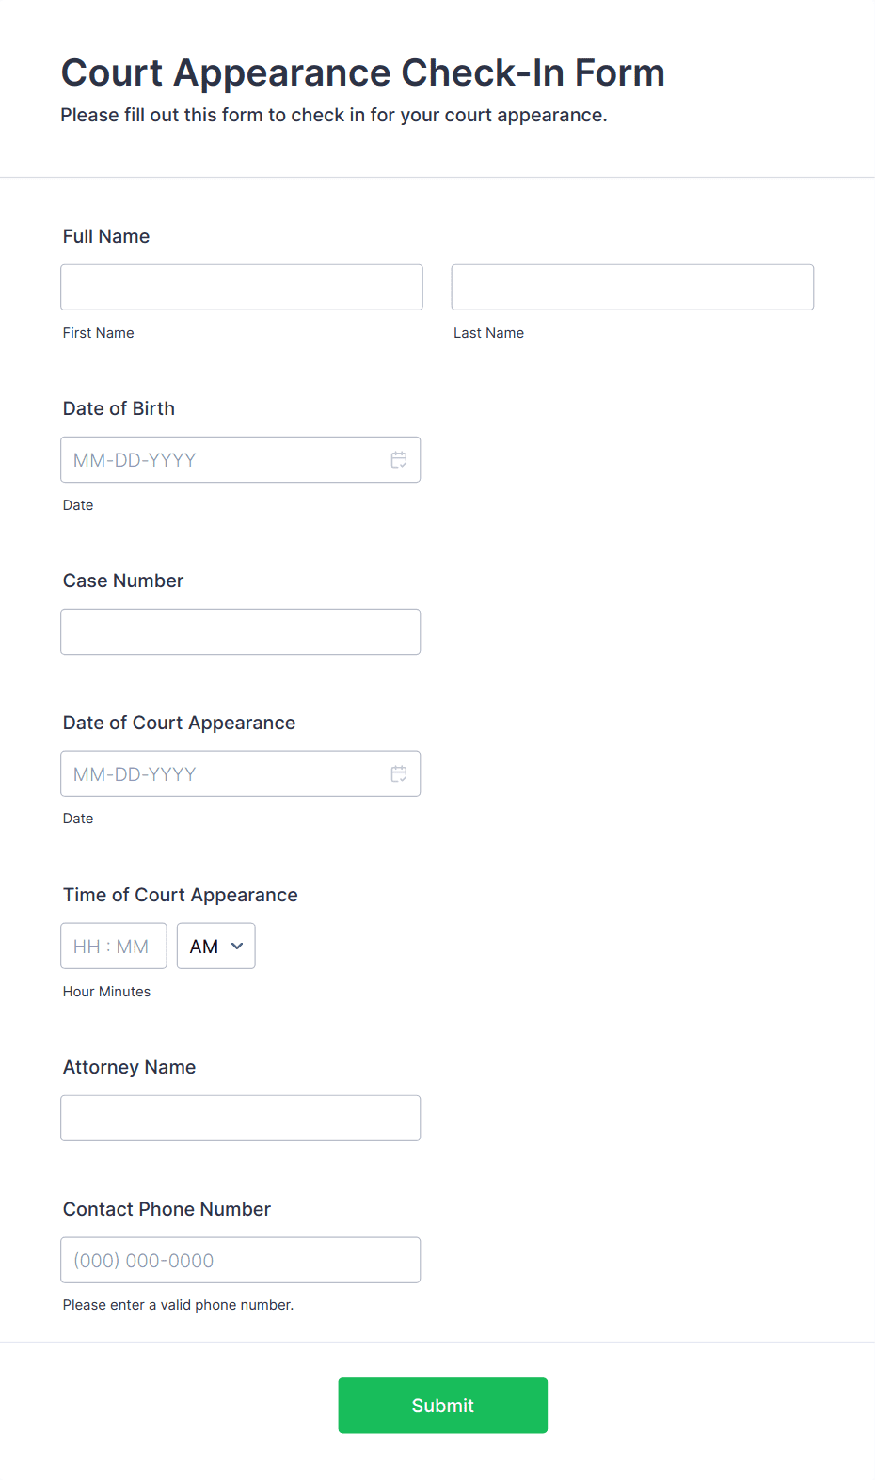Click the Court Appearance Check-In Form heading
Image resolution: width=875 pixels, height=1480 pixels.
tap(363, 72)
